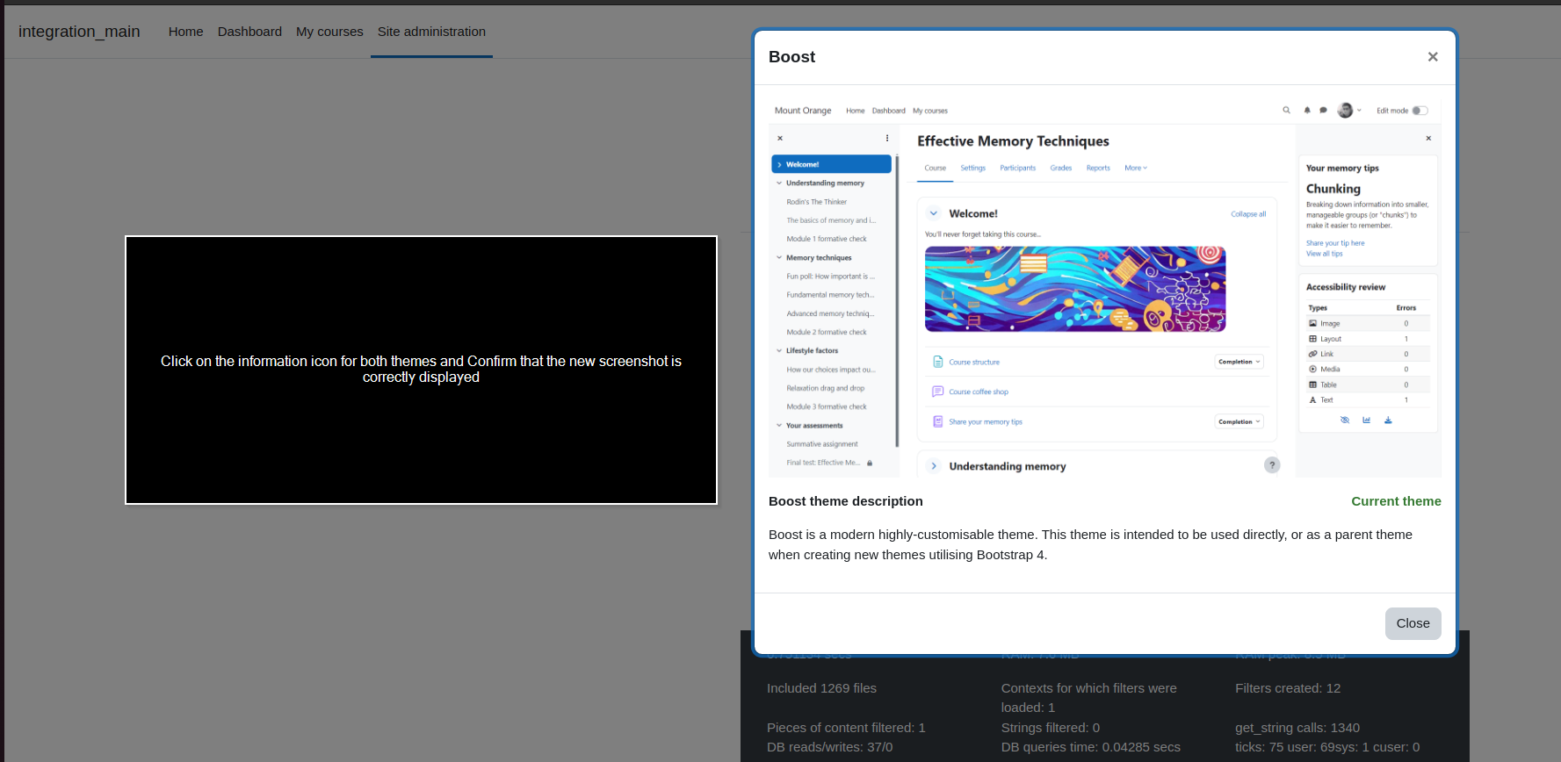
Task: Go to the Dashboard navigation item
Action: pos(249,32)
